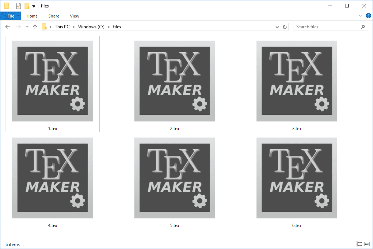This screenshot has height=249, width=373.
Task: Open the File menu tab
Action: (x=11, y=16)
